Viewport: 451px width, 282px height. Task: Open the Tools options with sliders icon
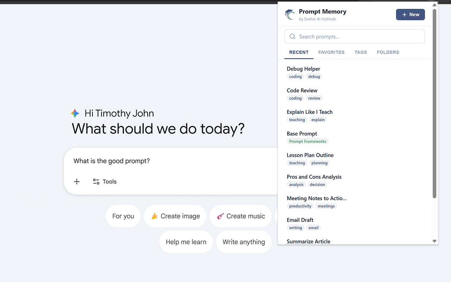(96, 181)
